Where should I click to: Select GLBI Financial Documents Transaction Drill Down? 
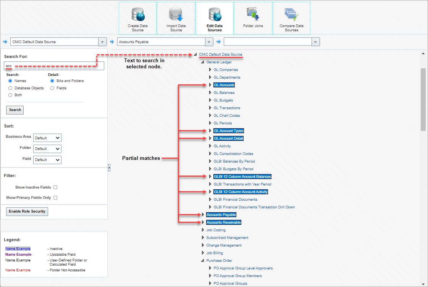[254, 207]
